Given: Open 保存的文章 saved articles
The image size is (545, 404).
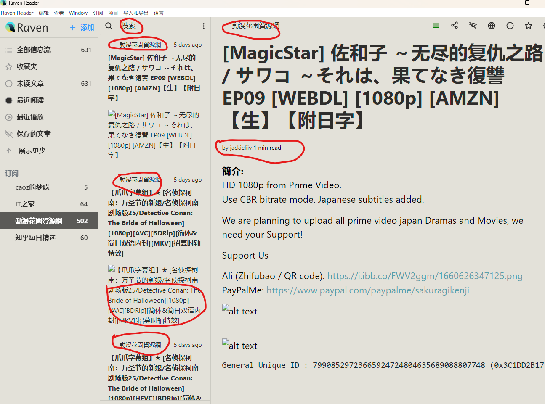Looking at the screenshot, I should click(x=33, y=134).
